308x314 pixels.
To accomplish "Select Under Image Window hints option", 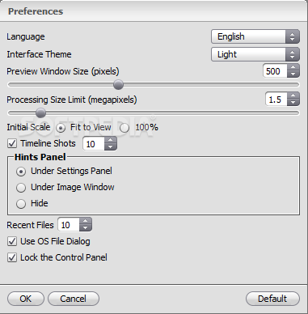I will pyautogui.click(x=21, y=188).
